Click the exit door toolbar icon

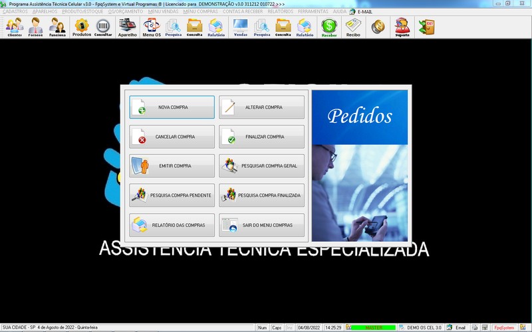click(426, 27)
